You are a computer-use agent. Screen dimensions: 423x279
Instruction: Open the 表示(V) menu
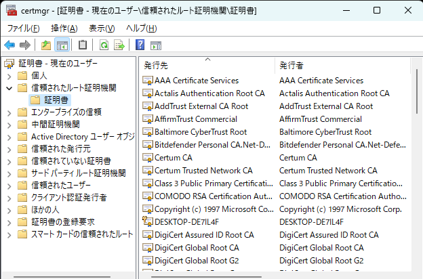pos(102,28)
